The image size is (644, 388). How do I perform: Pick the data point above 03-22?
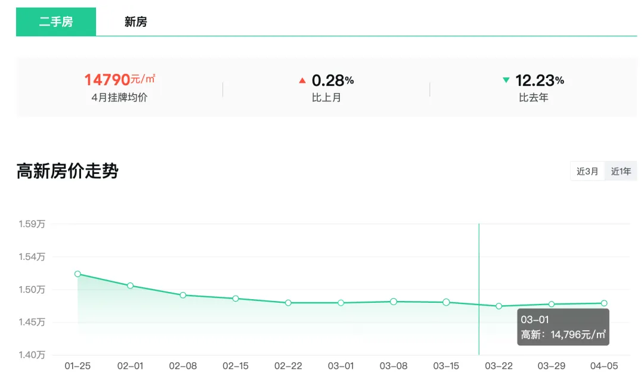tap(499, 306)
